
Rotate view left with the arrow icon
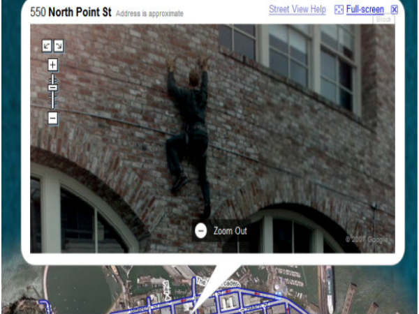click(47, 46)
